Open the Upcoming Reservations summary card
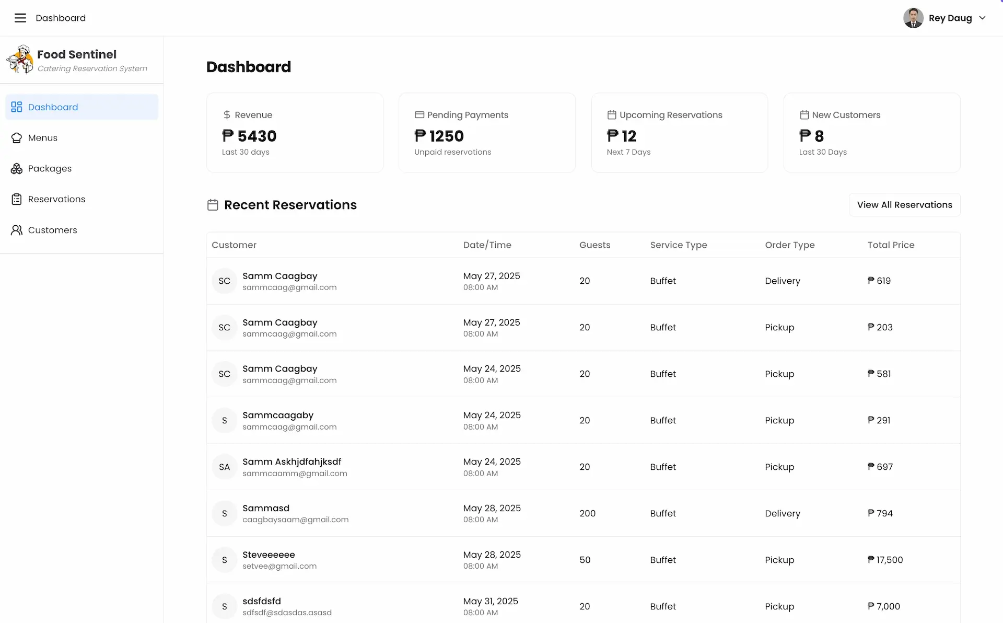 click(x=679, y=133)
